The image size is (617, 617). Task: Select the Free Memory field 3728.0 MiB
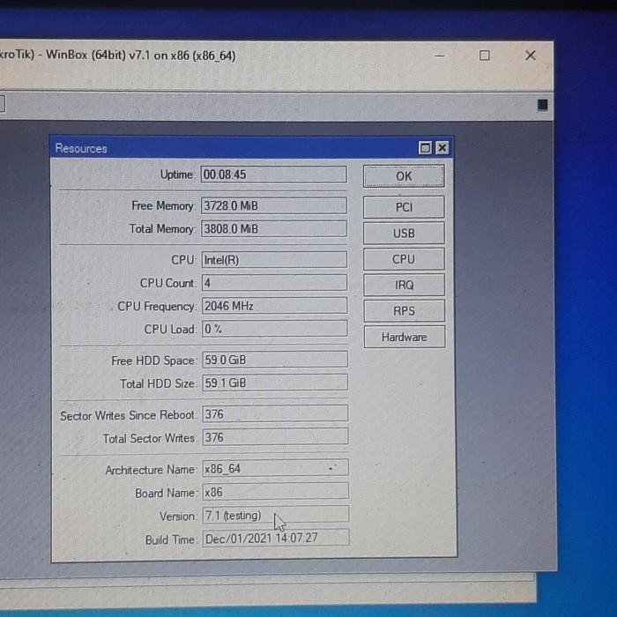(274, 205)
